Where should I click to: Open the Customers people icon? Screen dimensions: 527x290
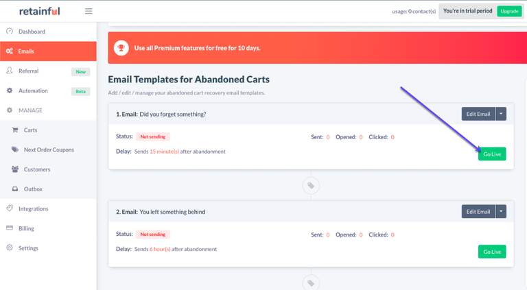pos(15,169)
